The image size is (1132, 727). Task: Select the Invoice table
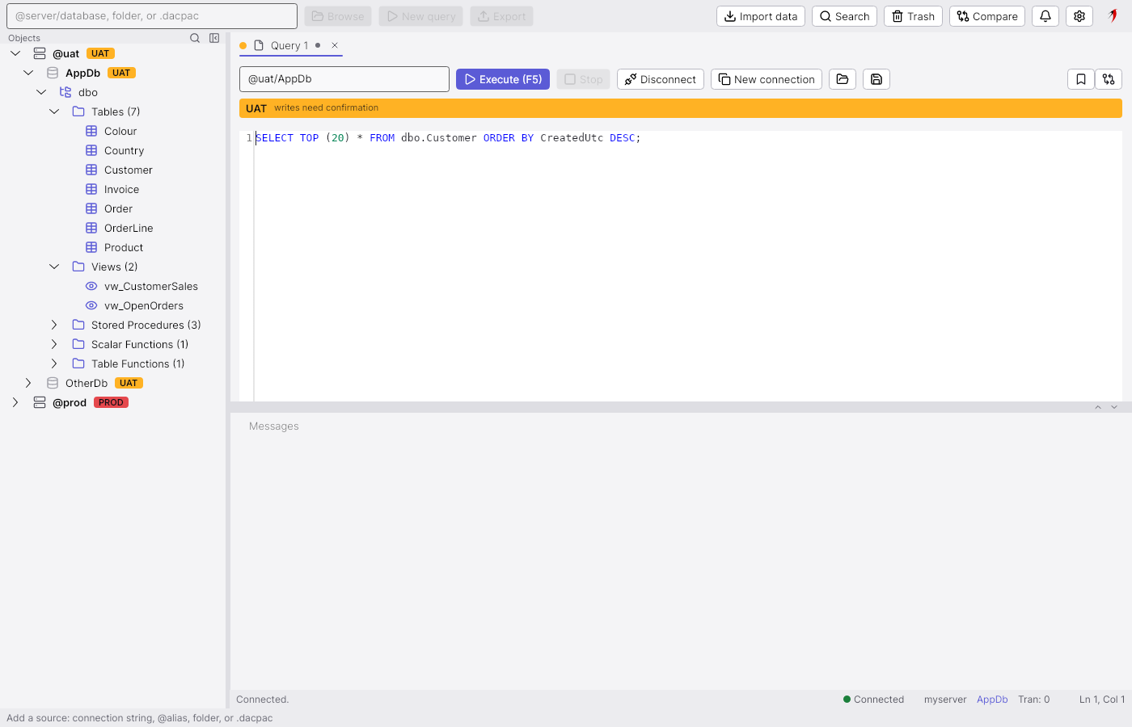tap(121, 189)
